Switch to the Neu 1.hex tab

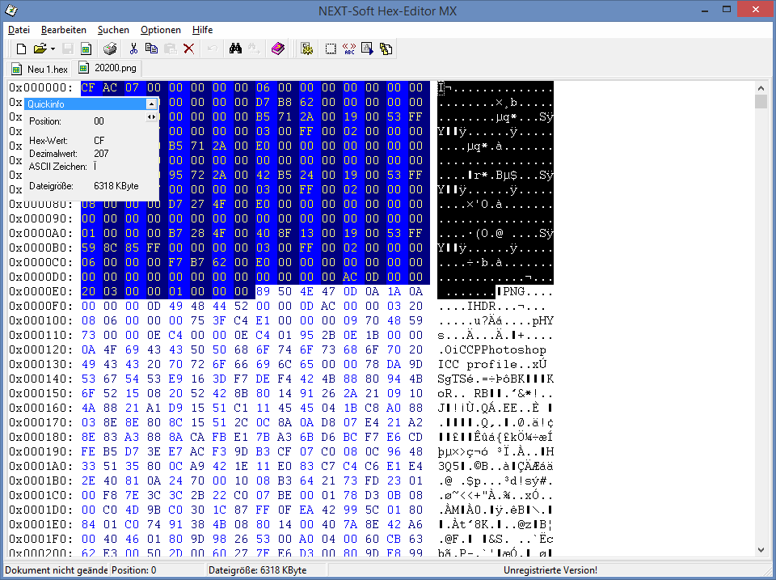tap(40, 69)
